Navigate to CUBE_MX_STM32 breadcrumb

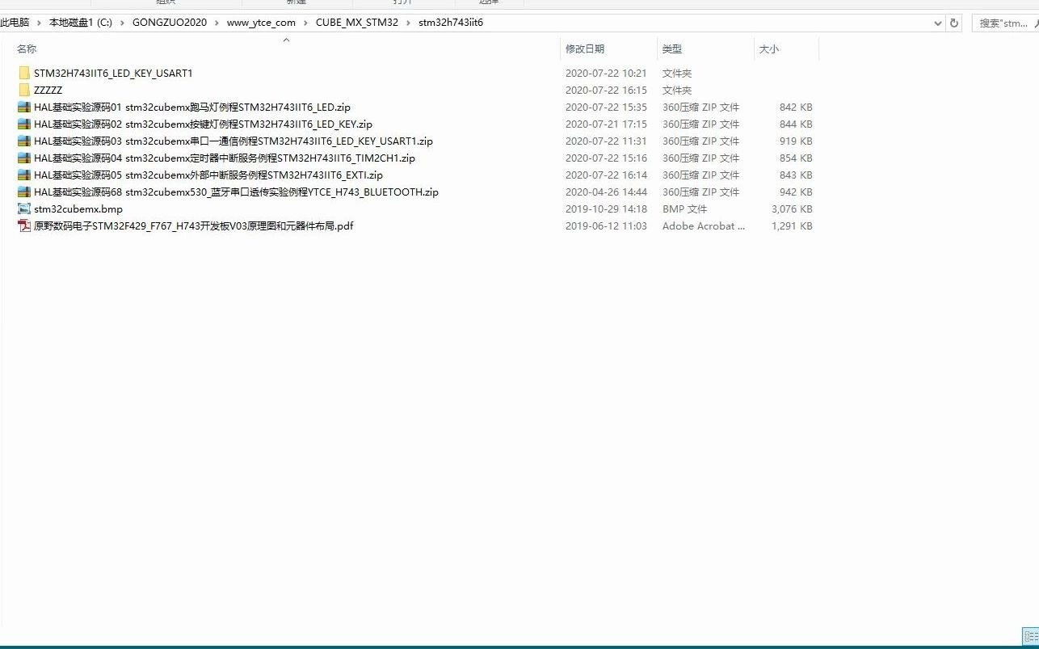coord(357,23)
